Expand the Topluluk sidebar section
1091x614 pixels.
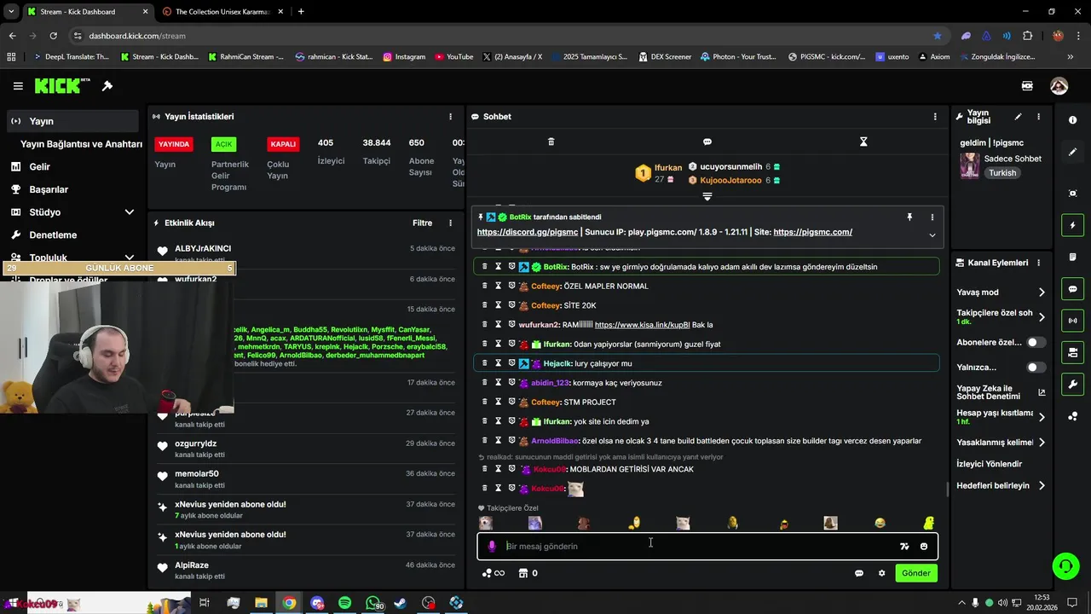point(130,258)
